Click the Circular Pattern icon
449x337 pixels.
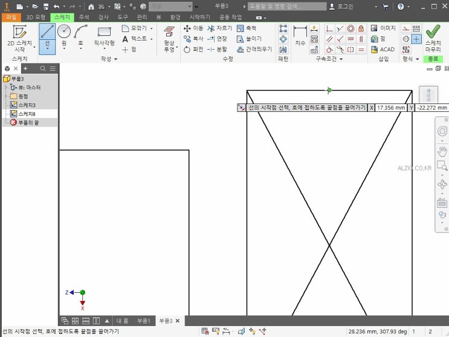(x=283, y=39)
